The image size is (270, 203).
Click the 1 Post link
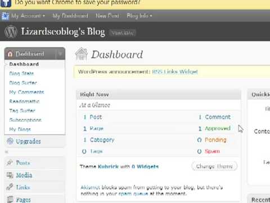point(93,117)
